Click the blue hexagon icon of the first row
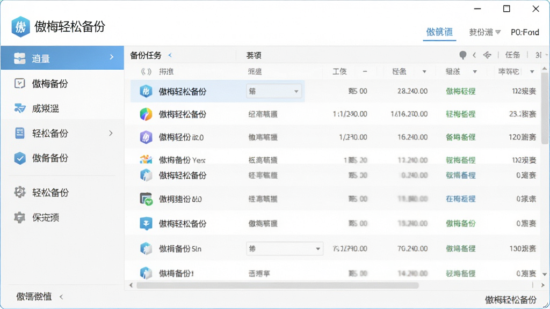 pos(146,91)
